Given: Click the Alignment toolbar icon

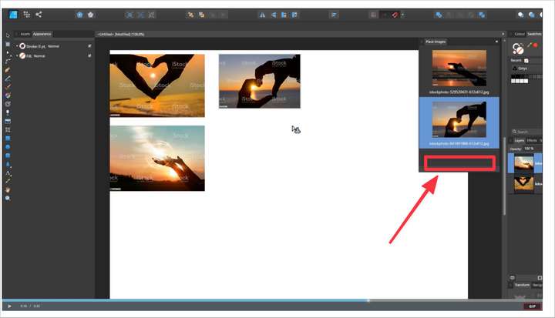Looking at the screenshot, I should point(334,15).
